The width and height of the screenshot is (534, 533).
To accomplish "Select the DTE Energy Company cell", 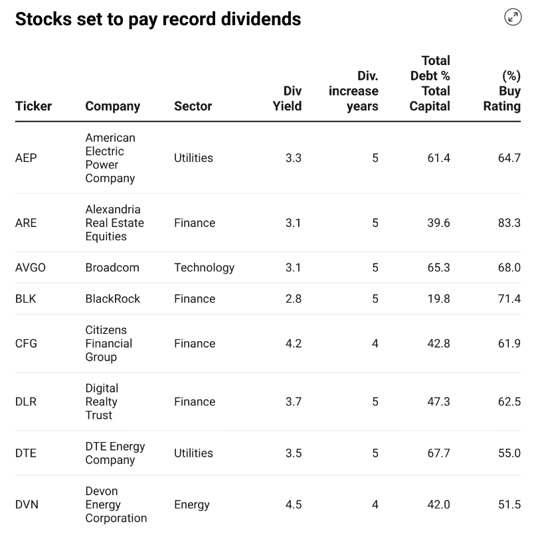I will pyautogui.click(x=115, y=453).
